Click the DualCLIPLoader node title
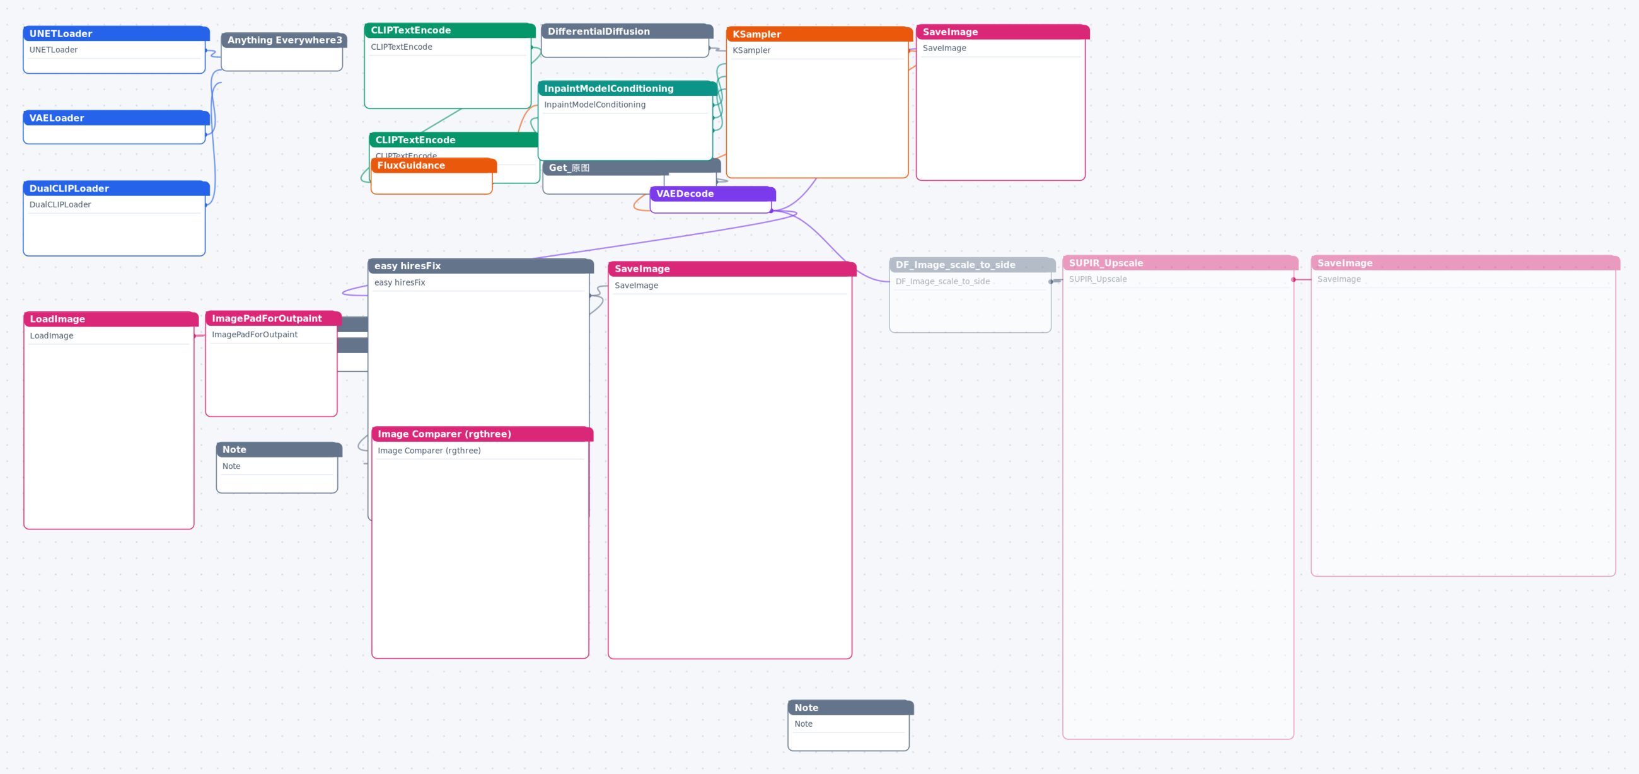The image size is (1639, 774). (117, 188)
